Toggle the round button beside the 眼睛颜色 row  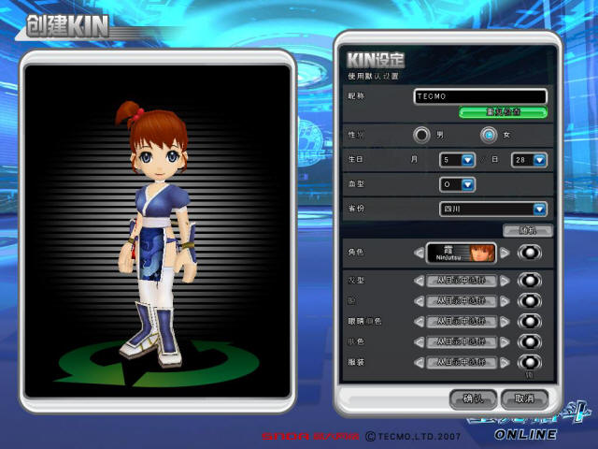[x=530, y=322]
